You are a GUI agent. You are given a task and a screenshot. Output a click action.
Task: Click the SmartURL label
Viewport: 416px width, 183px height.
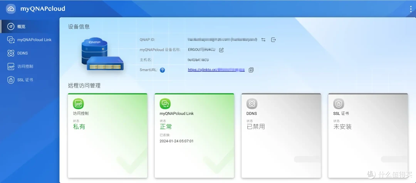click(x=149, y=70)
